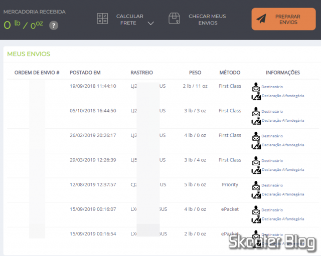321x256 pixels.
Task: Click the Mercadoria Recebida label
Action: click(35, 12)
